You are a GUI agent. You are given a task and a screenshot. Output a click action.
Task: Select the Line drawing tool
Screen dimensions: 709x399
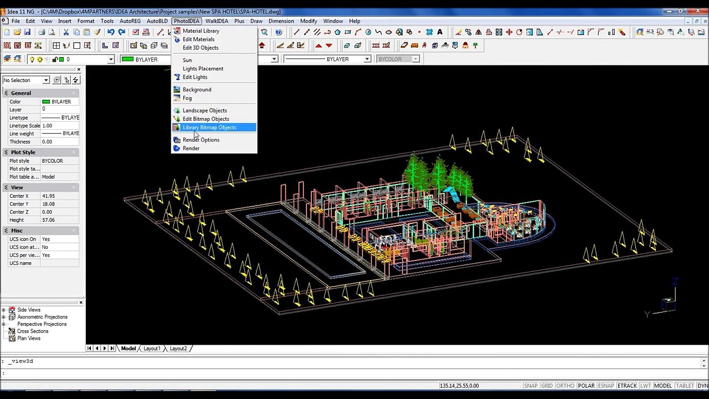click(296, 32)
